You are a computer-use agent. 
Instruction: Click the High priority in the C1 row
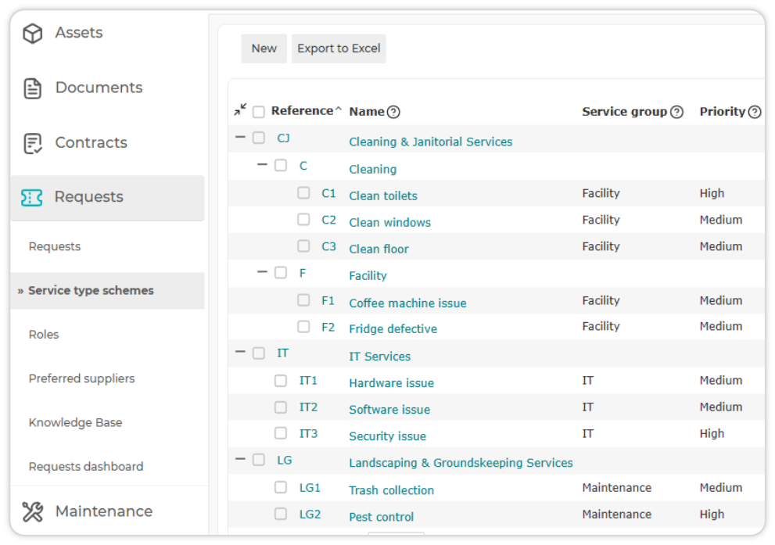coord(712,193)
